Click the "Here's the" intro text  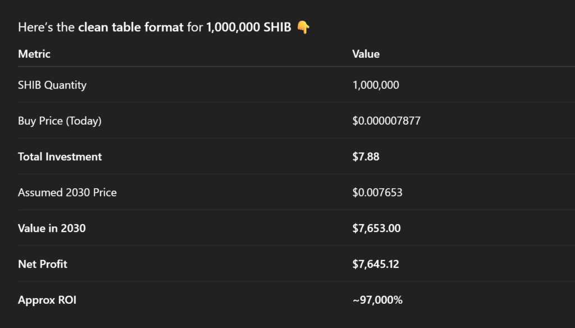pyautogui.click(x=47, y=27)
